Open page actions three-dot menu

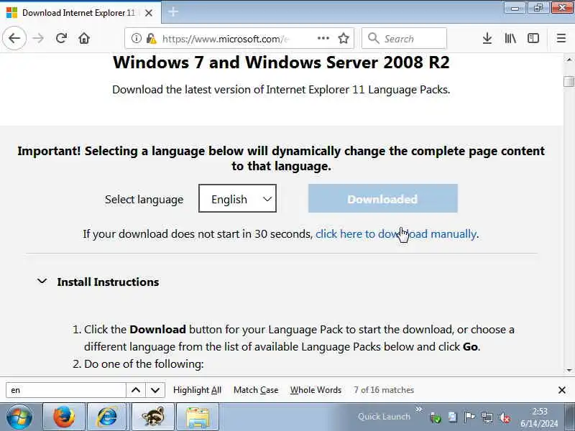point(323,38)
